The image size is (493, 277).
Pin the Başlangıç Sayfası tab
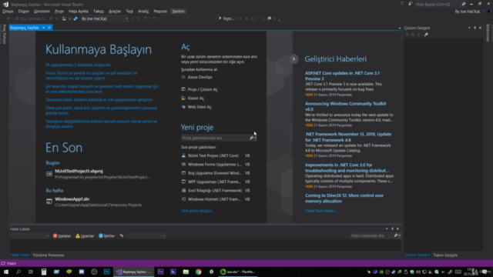click(x=44, y=28)
